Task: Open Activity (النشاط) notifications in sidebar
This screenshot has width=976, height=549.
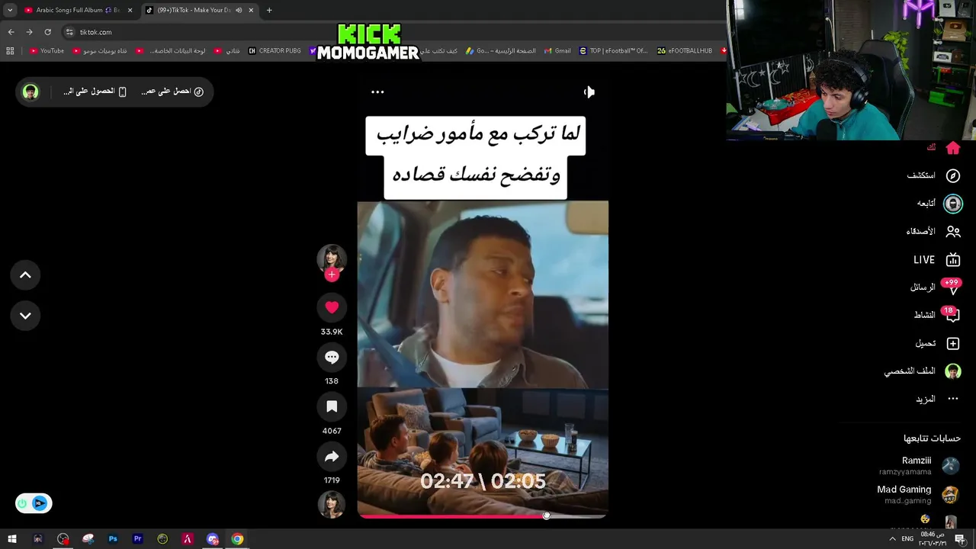Action: coord(937,315)
